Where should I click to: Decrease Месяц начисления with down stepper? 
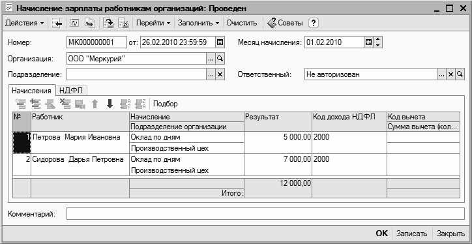click(377, 45)
